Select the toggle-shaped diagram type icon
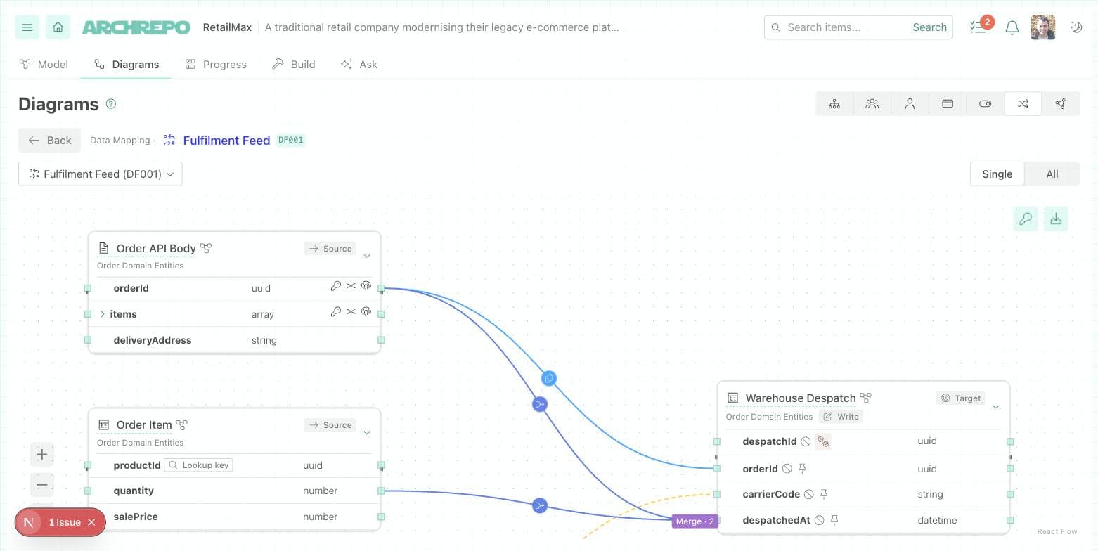This screenshot has width=1098, height=551. tap(985, 104)
